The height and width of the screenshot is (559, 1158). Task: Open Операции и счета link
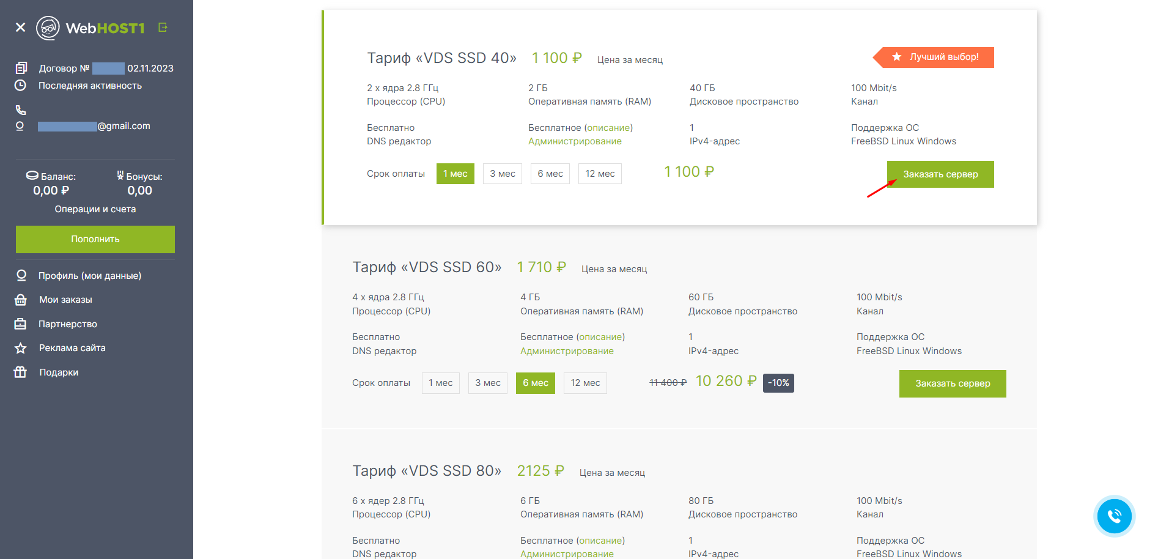point(95,209)
